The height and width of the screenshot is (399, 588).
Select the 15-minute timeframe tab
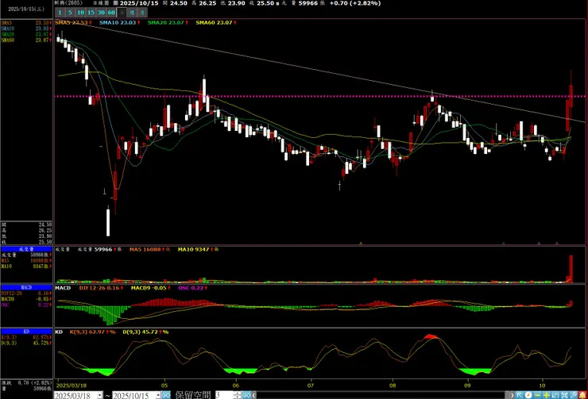tap(91, 13)
